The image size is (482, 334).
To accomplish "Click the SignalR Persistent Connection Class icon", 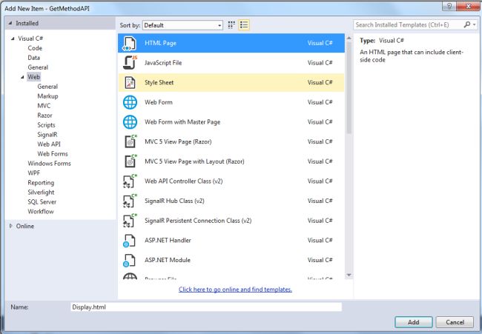I will pos(130,221).
